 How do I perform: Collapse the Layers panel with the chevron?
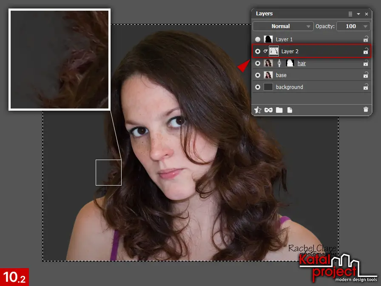(358, 14)
